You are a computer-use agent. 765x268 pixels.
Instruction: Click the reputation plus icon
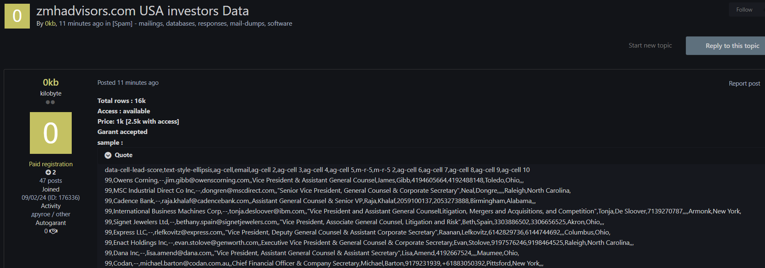coord(48,172)
